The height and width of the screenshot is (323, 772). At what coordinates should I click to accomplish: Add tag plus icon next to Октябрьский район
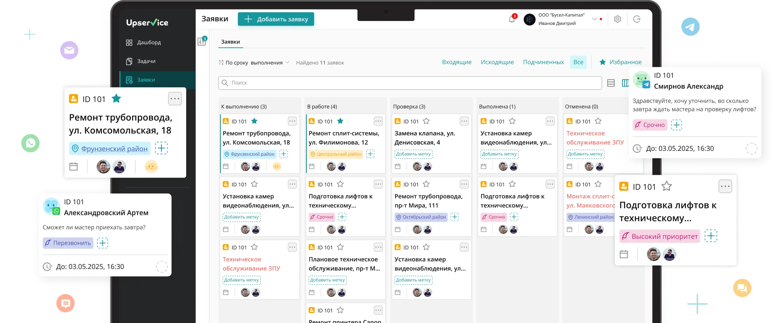coord(455,217)
